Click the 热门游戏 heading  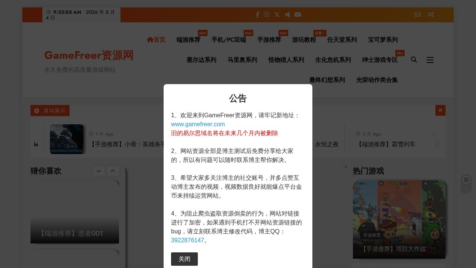coord(369,171)
